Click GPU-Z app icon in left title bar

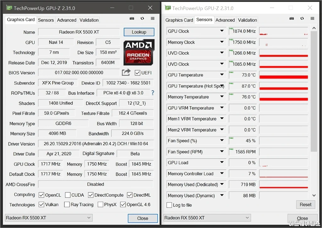(x=9, y=8)
